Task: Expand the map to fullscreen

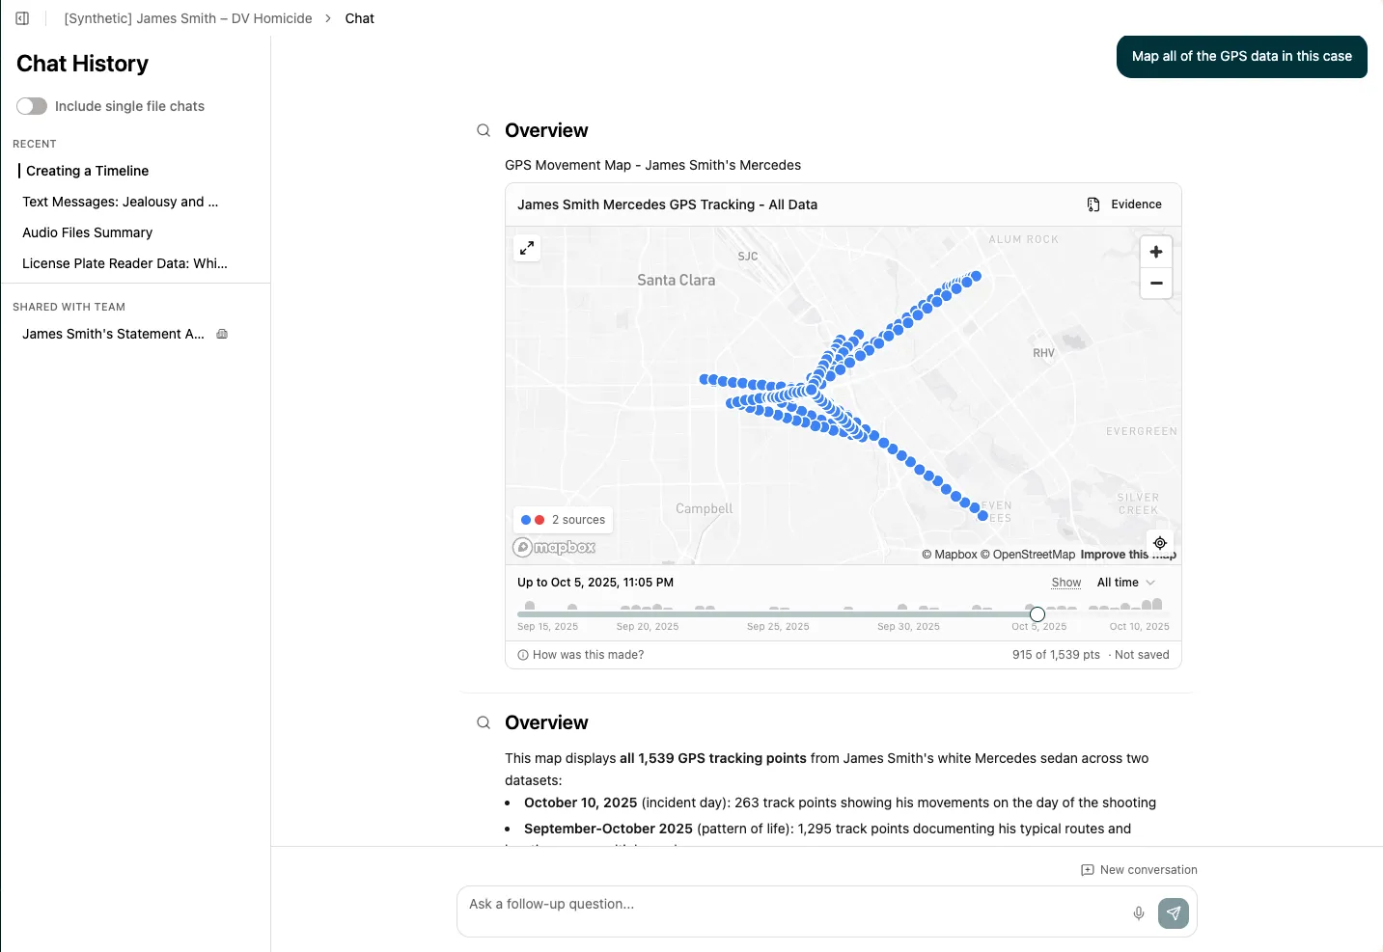Action: click(527, 248)
